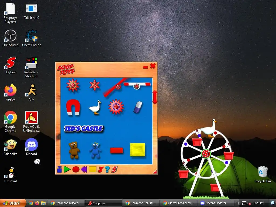This screenshot has height=207, width=276.
Task: Close the Souptoys toybox window
Action: click(x=153, y=66)
